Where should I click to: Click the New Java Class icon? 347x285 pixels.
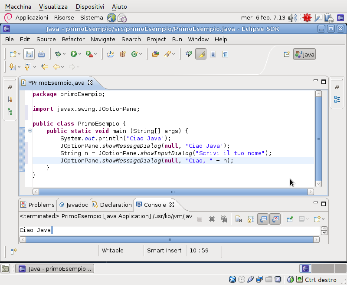(x=134, y=54)
